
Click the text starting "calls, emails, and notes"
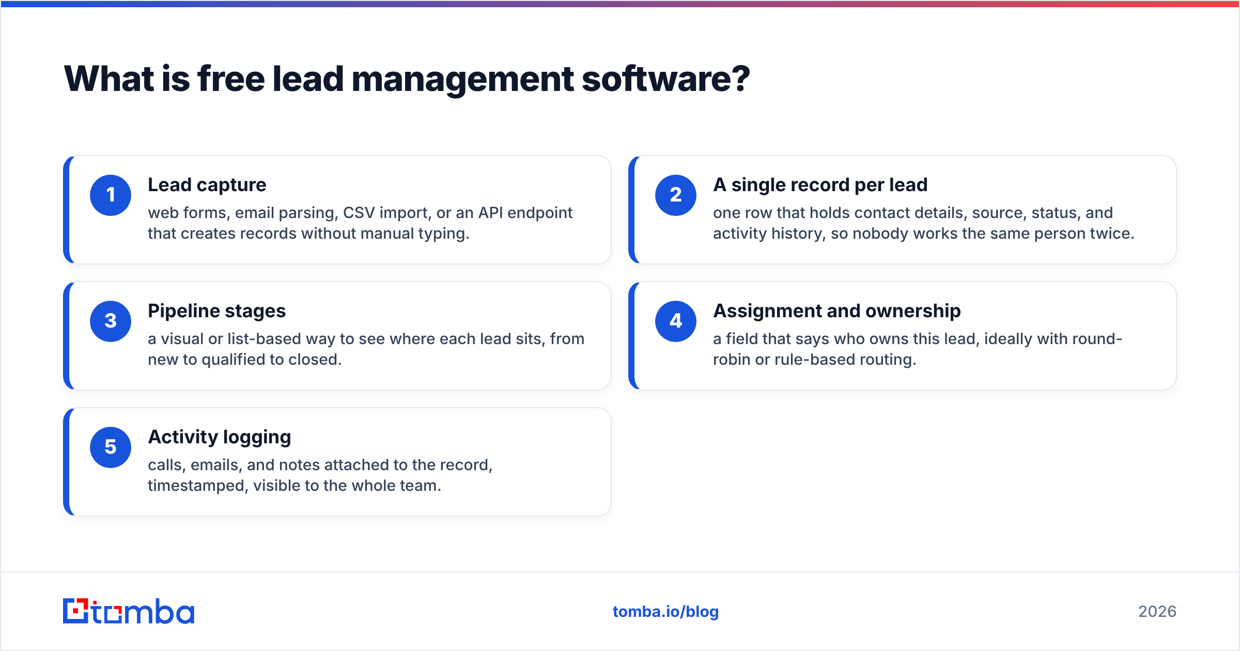point(320,475)
